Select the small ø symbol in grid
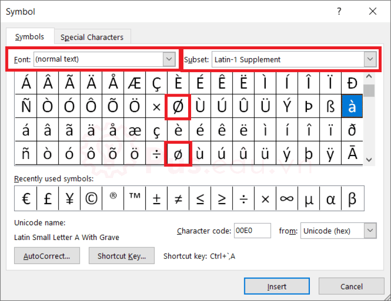The width and height of the screenshot is (391, 301). tap(178, 153)
